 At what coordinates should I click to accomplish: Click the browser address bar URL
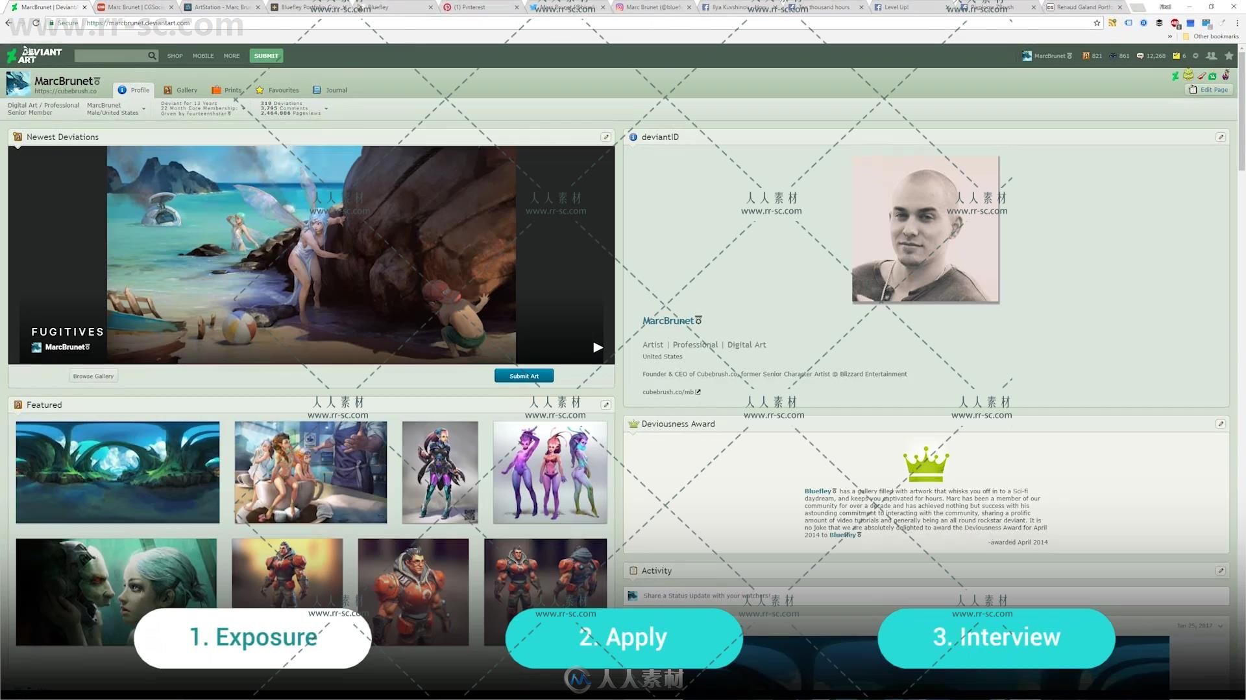[138, 23]
